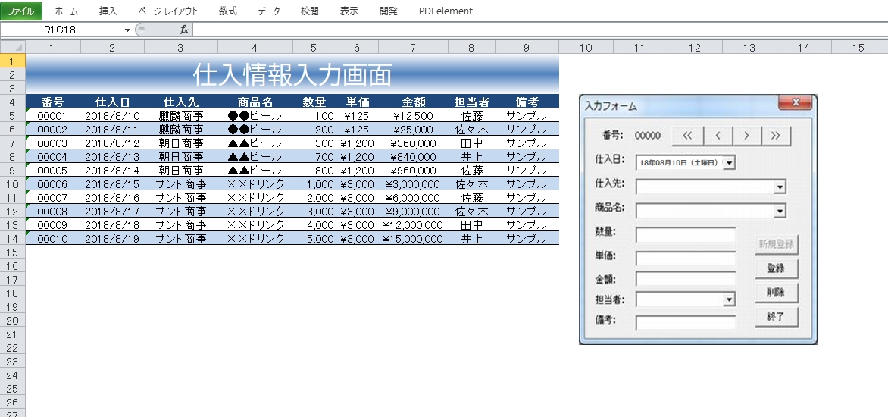Click the Name Box showing R1C18
Screen dimensions: 888x417
[x=61, y=30]
